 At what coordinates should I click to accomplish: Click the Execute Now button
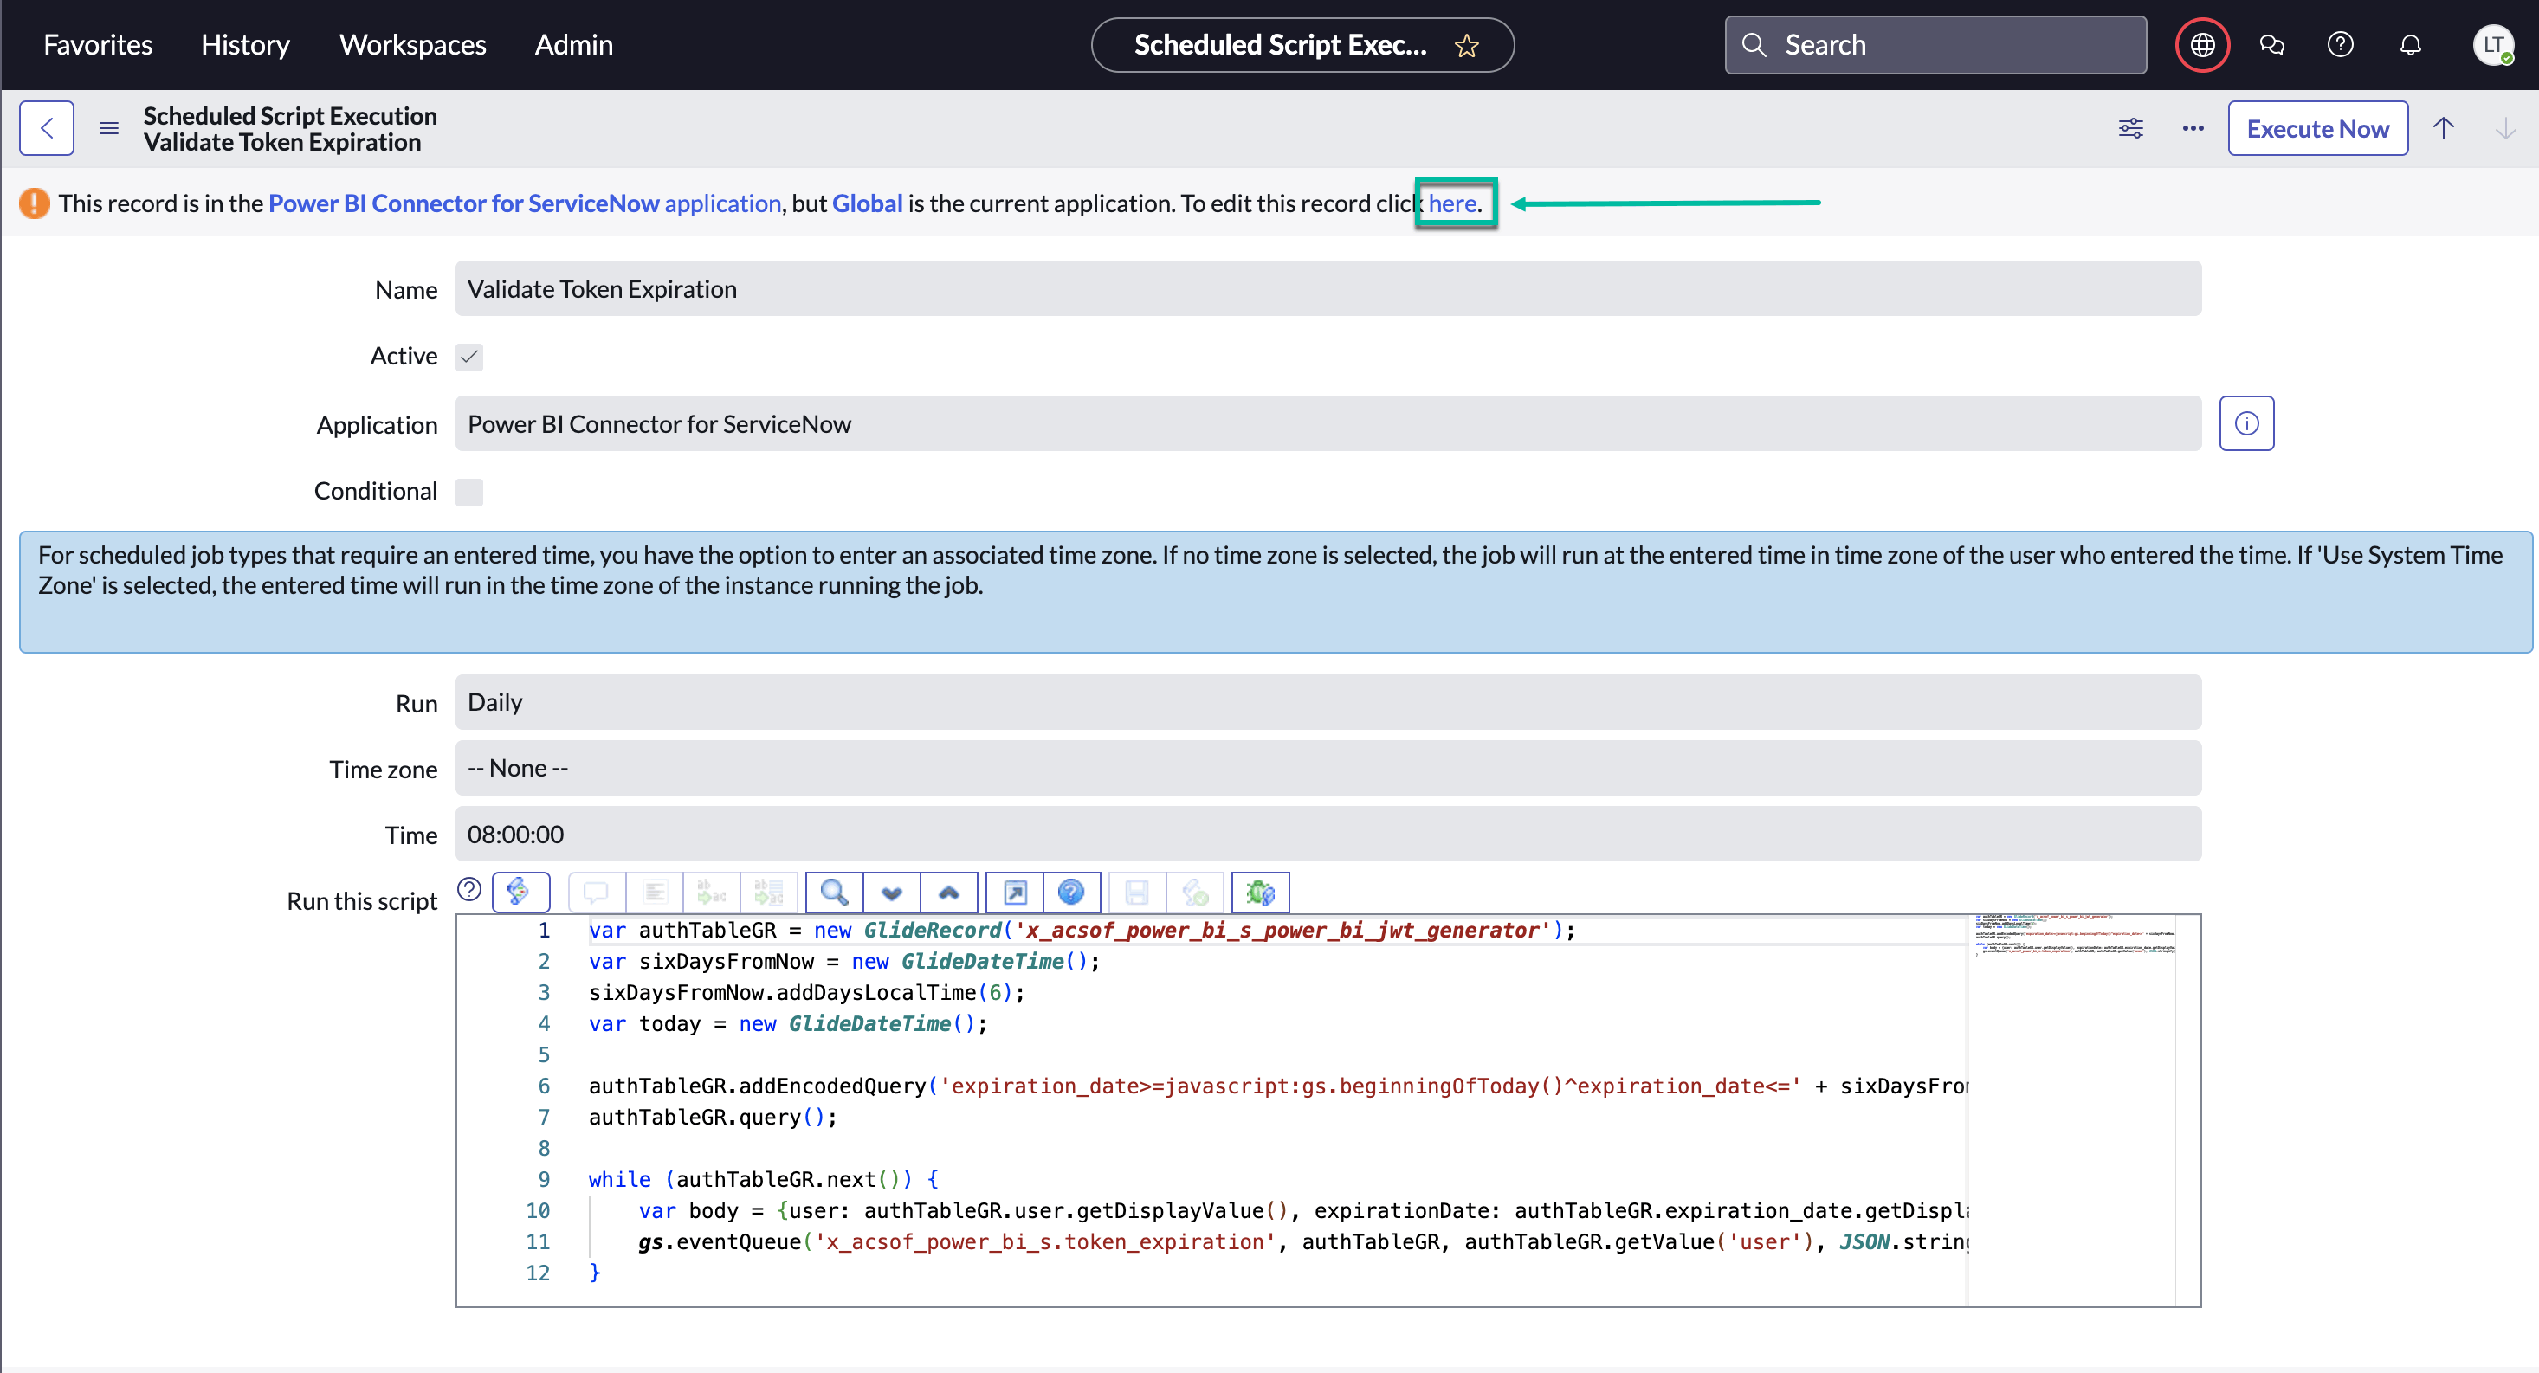(2318, 128)
